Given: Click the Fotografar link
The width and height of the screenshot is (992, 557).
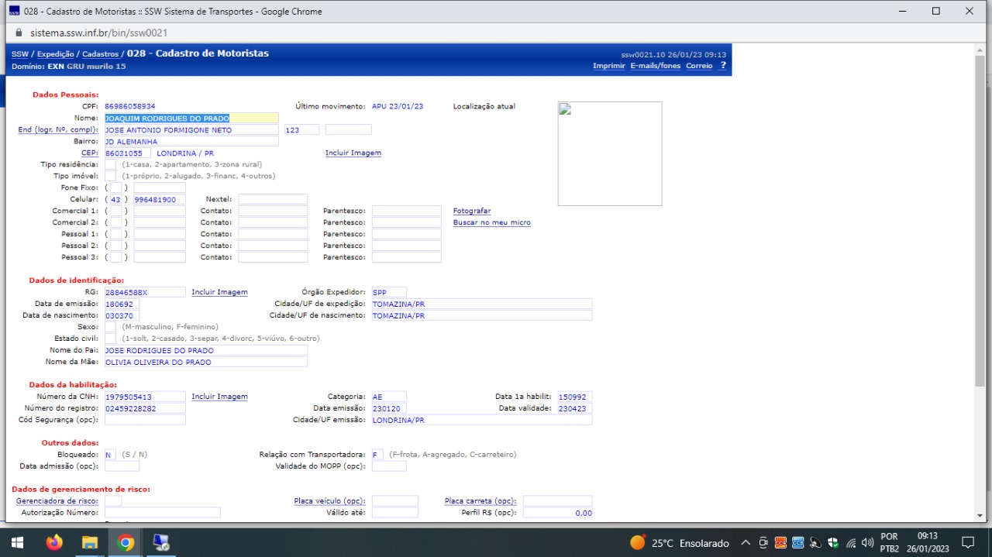Looking at the screenshot, I should coord(472,211).
